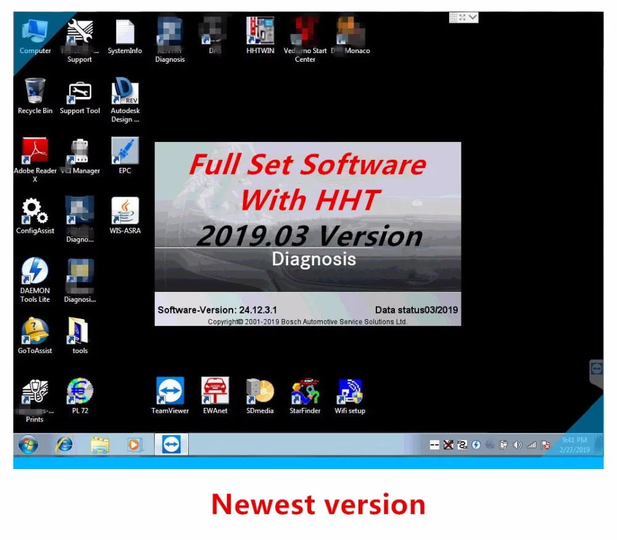The image size is (617, 540).
Task: Switch to TeamViewer taskbar button
Action: click(x=171, y=445)
